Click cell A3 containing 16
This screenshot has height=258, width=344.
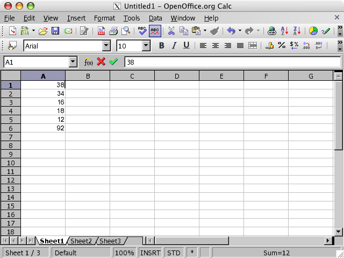(43, 102)
